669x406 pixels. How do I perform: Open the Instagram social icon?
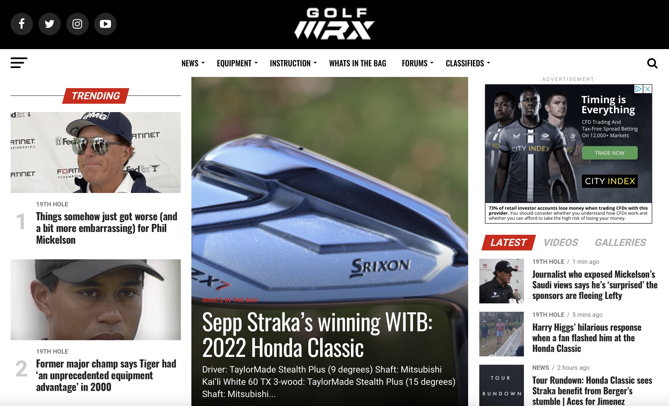(x=78, y=24)
